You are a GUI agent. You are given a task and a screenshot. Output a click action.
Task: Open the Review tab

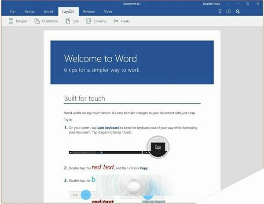pos(89,11)
